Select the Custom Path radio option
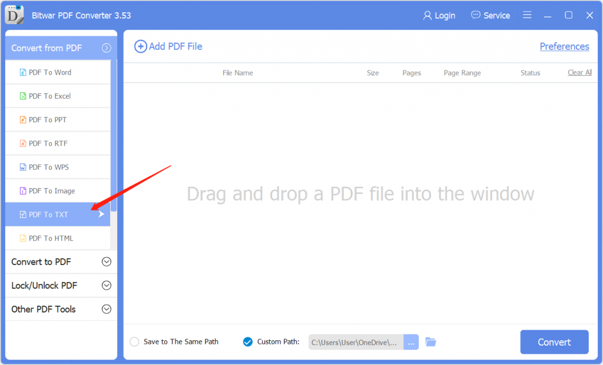This screenshot has width=603, height=365. click(x=248, y=342)
